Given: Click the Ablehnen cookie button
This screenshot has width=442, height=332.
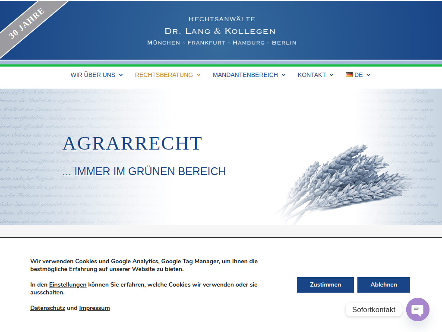Looking at the screenshot, I should (x=383, y=284).
